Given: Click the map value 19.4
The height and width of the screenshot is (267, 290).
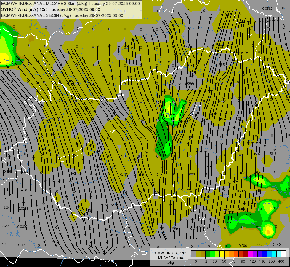Looking at the screenshot, I should pos(222,119).
